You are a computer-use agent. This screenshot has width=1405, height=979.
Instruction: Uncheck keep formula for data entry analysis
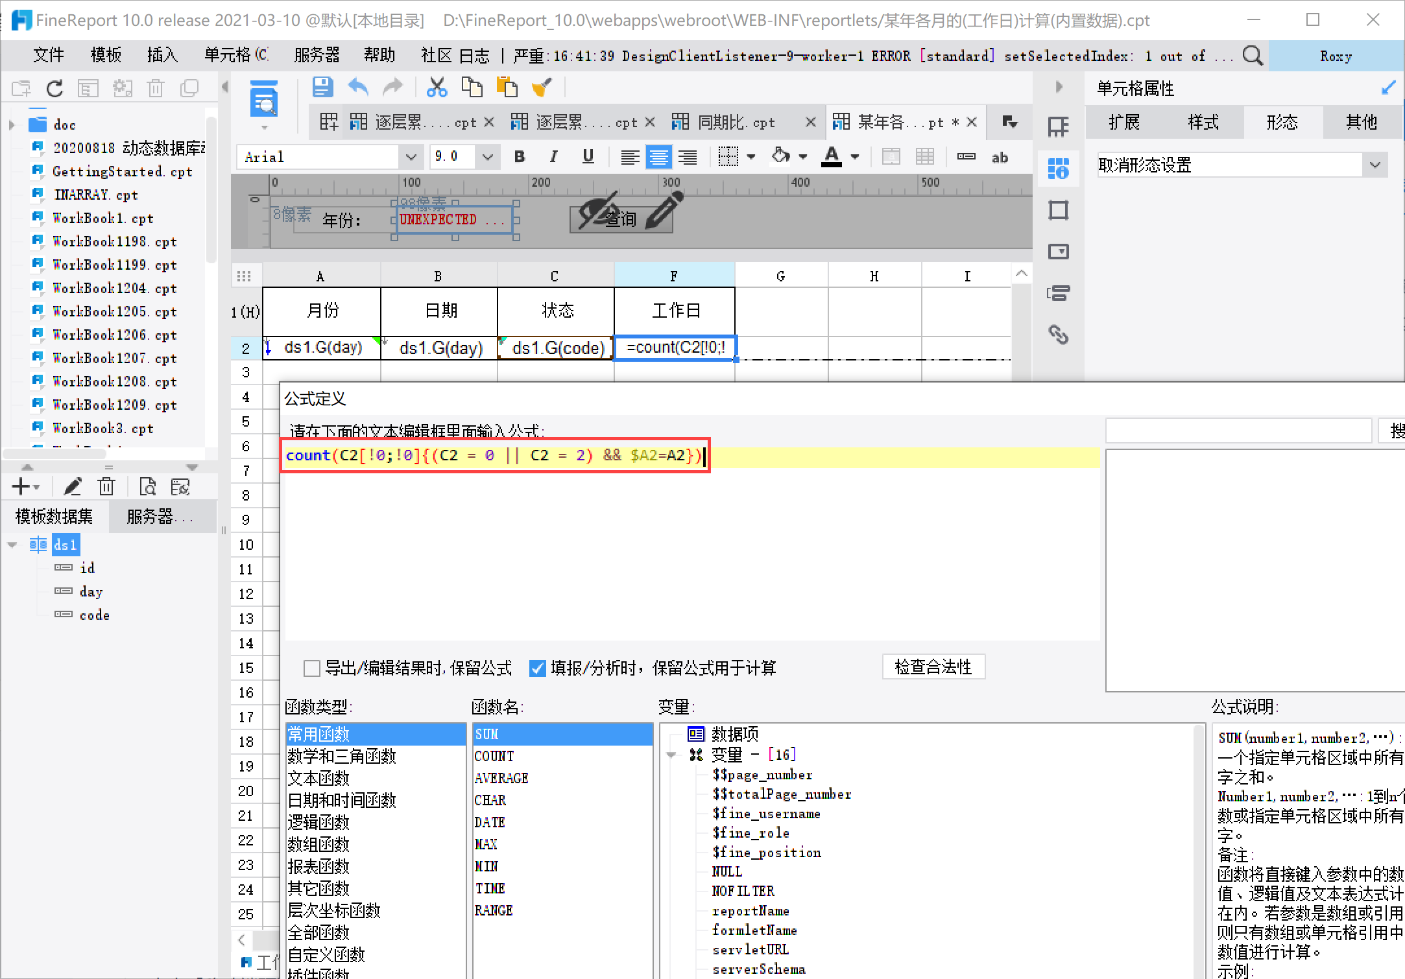pyautogui.click(x=537, y=668)
